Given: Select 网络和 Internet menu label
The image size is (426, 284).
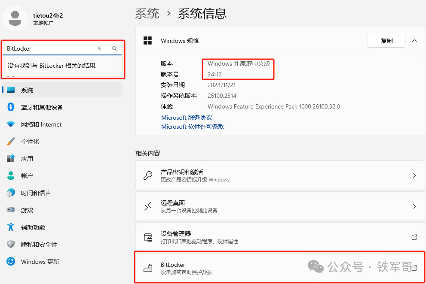Looking at the screenshot, I should [x=41, y=124].
